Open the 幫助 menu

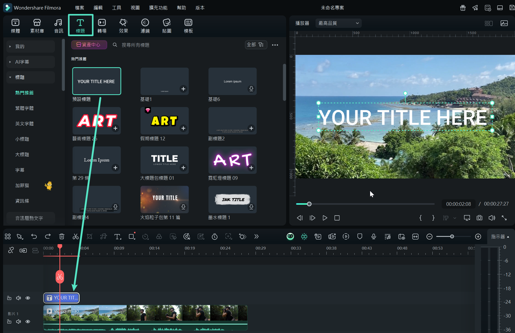coord(181,8)
